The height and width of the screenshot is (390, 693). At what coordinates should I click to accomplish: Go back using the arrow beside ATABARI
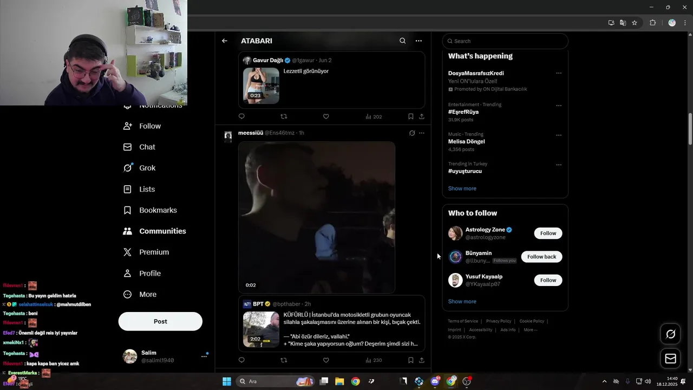[x=225, y=41]
